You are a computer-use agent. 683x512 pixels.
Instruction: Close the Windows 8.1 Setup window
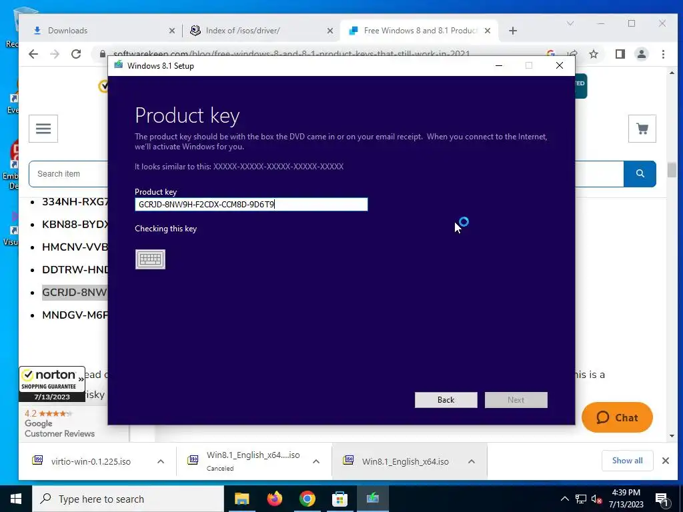[x=560, y=66]
